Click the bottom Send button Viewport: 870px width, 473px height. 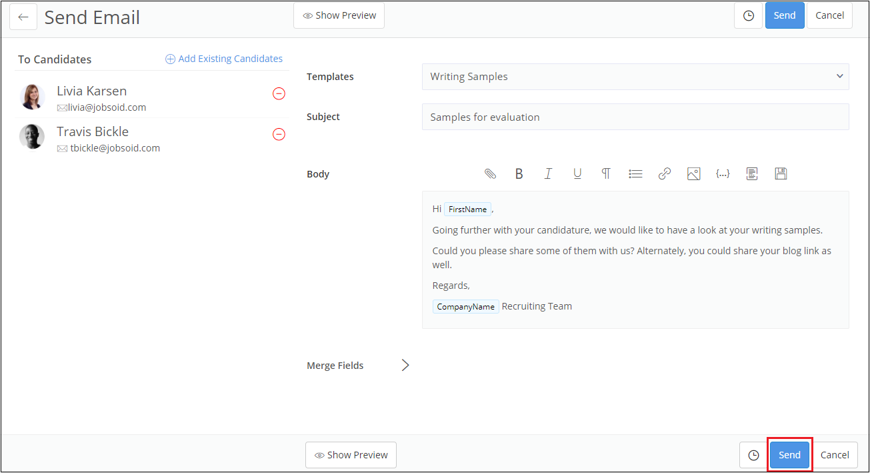(789, 455)
